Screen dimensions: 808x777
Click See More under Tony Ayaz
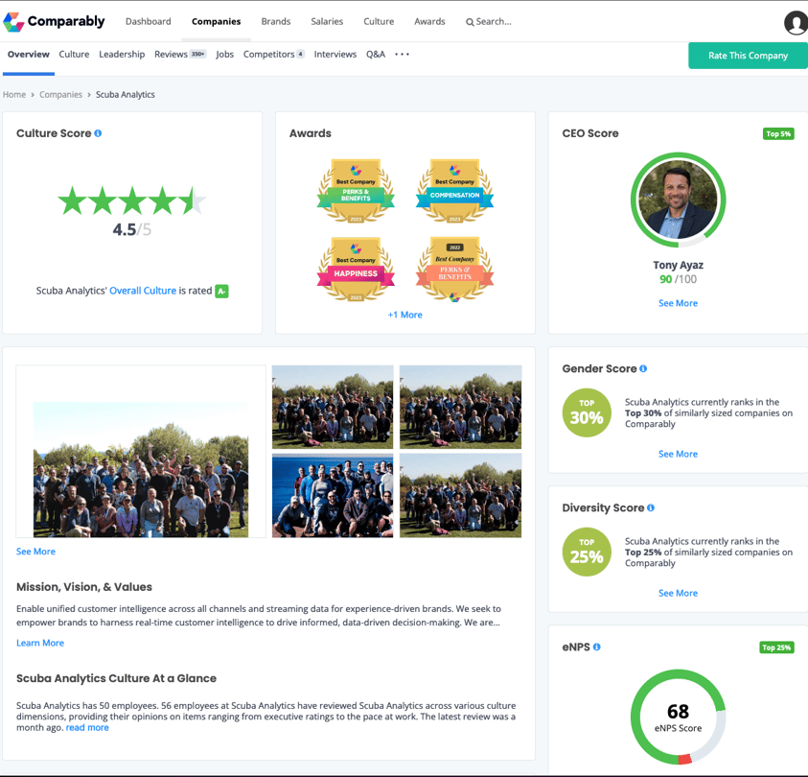coord(678,303)
